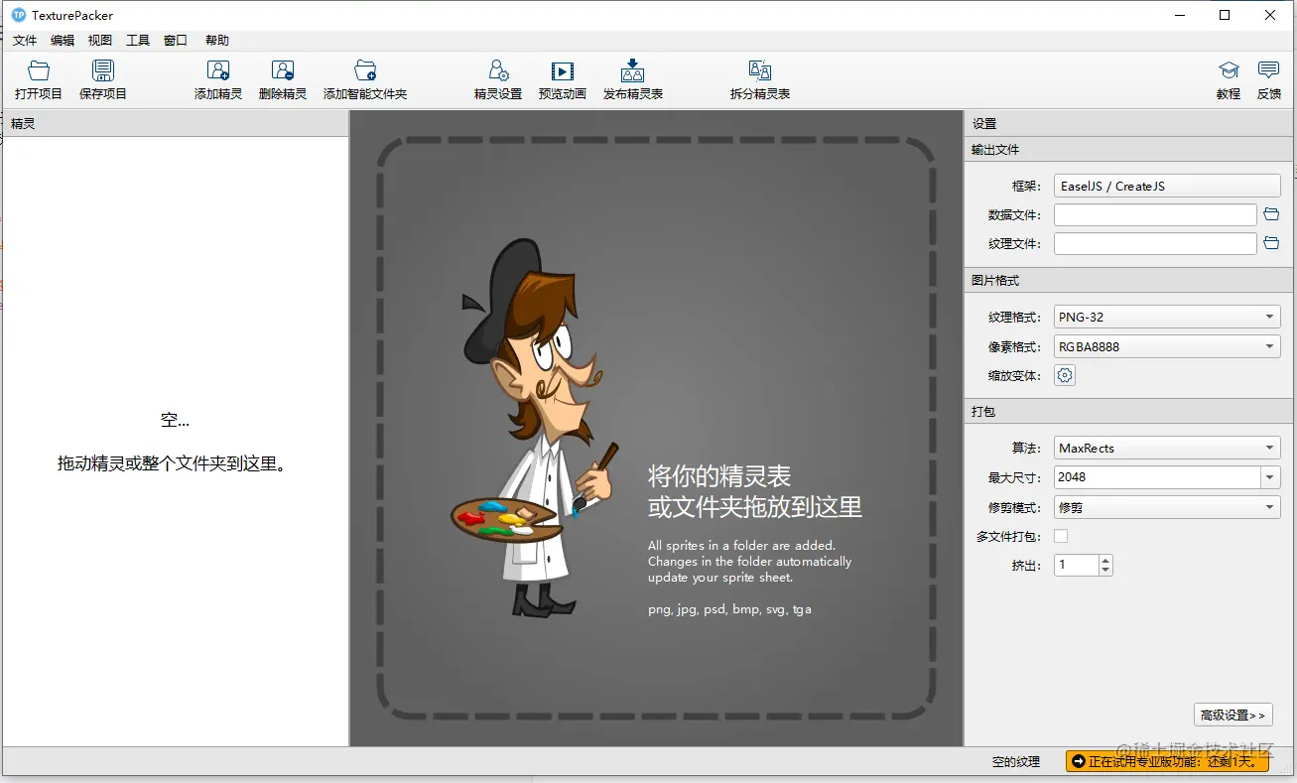The width and height of the screenshot is (1297, 783).
Task: Click the 挤出 number field
Action: [x=1077, y=565]
